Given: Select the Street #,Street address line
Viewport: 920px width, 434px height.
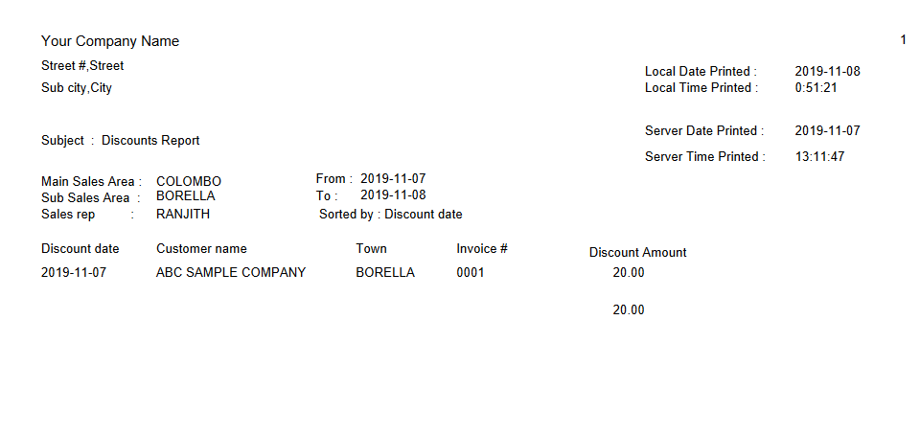Looking at the screenshot, I should point(82,66).
